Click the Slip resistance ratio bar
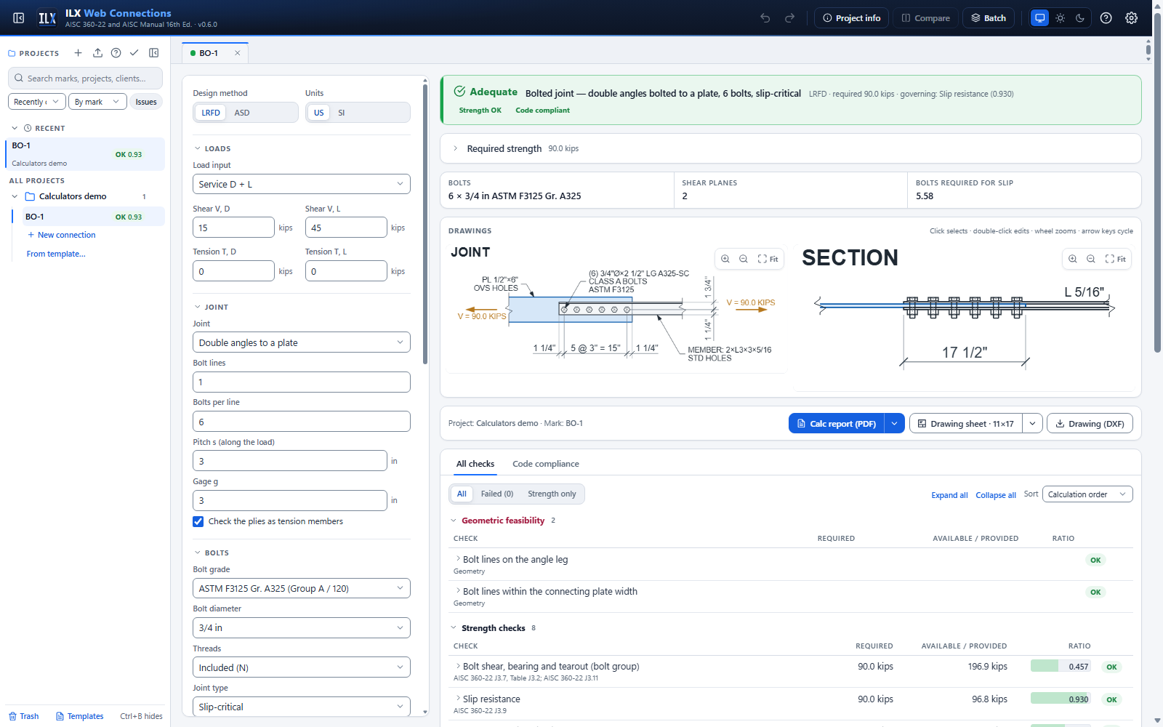 click(1061, 699)
